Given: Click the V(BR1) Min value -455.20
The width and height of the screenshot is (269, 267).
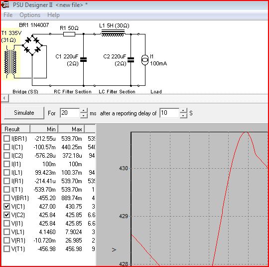Looking at the screenshot, I should click(x=46, y=198).
